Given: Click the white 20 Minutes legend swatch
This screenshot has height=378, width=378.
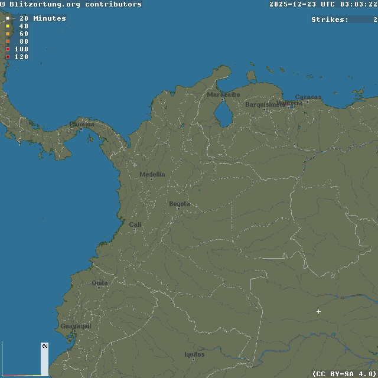Looking at the screenshot, I should [x=8, y=18].
